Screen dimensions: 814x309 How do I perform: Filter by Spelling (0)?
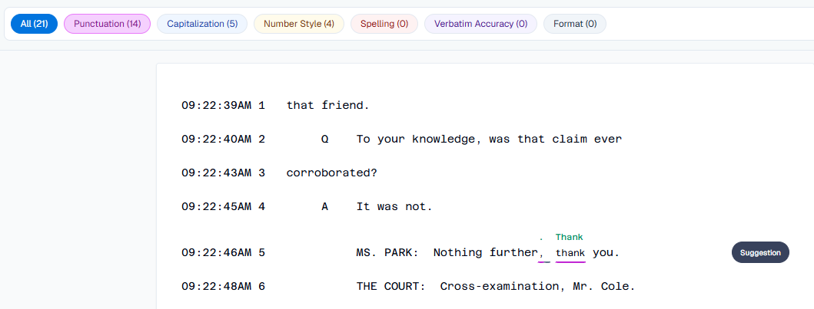[384, 24]
